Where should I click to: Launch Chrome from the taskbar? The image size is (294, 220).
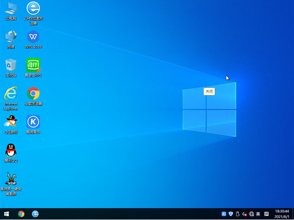[x=21, y=214]
